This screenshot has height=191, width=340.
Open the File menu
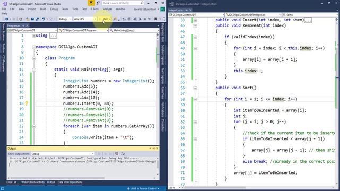[4, 9]
